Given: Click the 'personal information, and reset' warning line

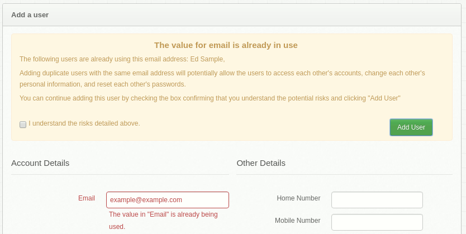Looking at the screenshot, I should (103, 84).
